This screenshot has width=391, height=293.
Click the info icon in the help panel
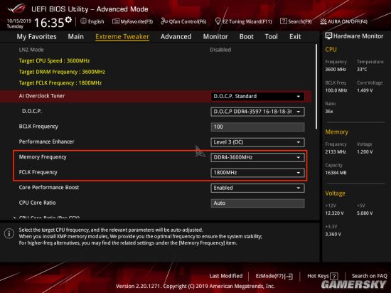click(9, 234)
